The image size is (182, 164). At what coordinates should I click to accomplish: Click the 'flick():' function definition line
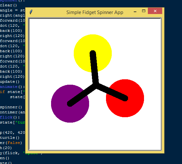[10, 117]
